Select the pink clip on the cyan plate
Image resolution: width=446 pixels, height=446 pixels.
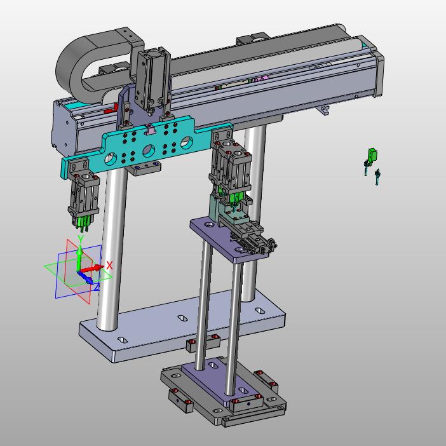click(x=150, y=129)
